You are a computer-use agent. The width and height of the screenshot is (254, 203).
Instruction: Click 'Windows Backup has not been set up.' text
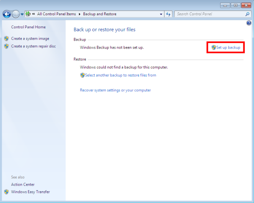[x=112, y=47]
